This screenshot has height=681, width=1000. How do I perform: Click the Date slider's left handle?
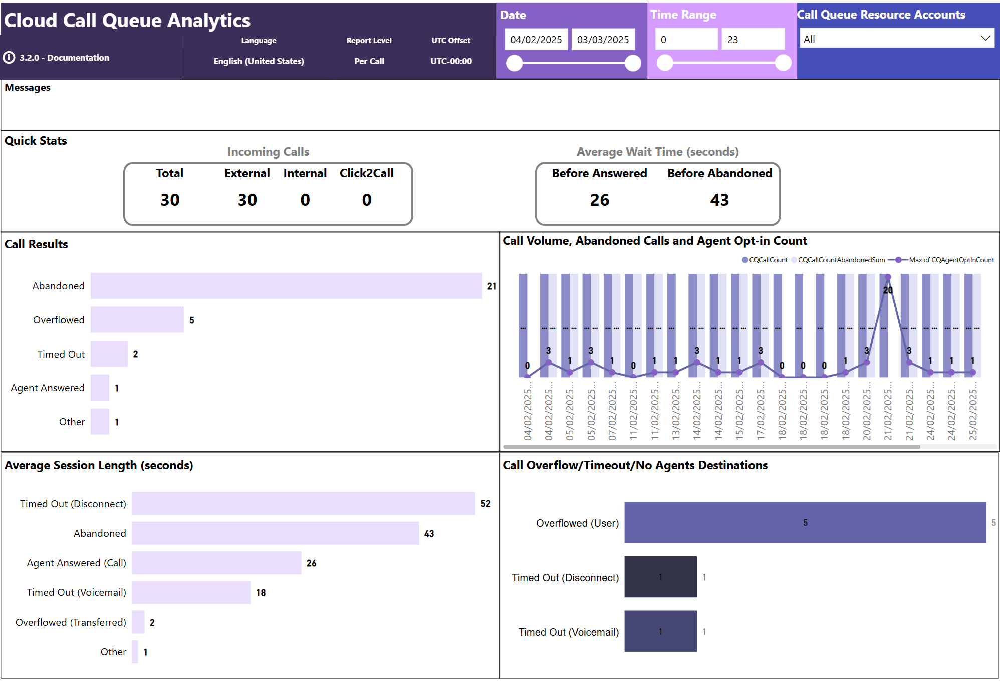[x=515, y=63]
